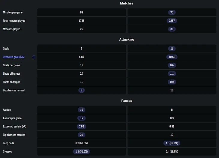The width and height of the screenshot is (219, 158).
Task: Select the highlighted 30 matches played value
Action: tap(172, 29)
